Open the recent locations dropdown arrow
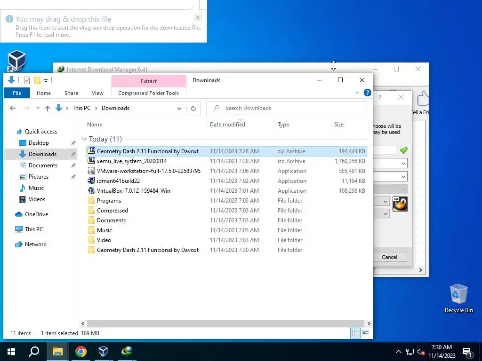The width and height of the screenshot is (482, 361). 38,108
